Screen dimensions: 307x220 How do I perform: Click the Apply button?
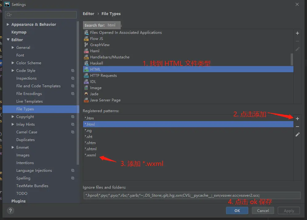point(289,210)
